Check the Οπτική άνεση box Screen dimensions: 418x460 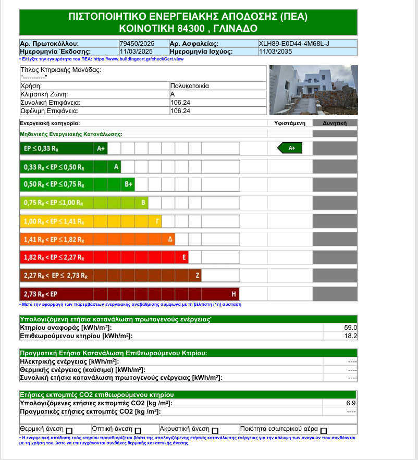pos(138,431)
